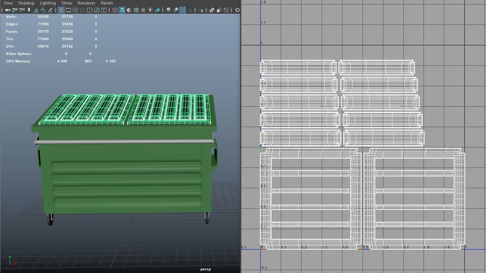Image resolution: width=486 pixels, height=273 pixels.
Task: Click the selected dumpster lid mesh
Action: [x=125, y=109]
